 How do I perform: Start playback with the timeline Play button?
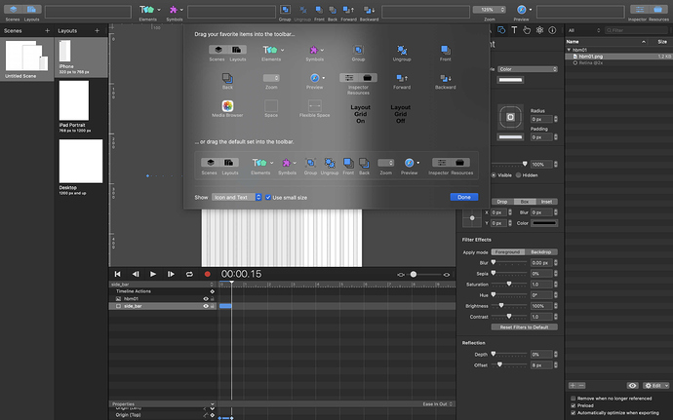tap(153, 274)
